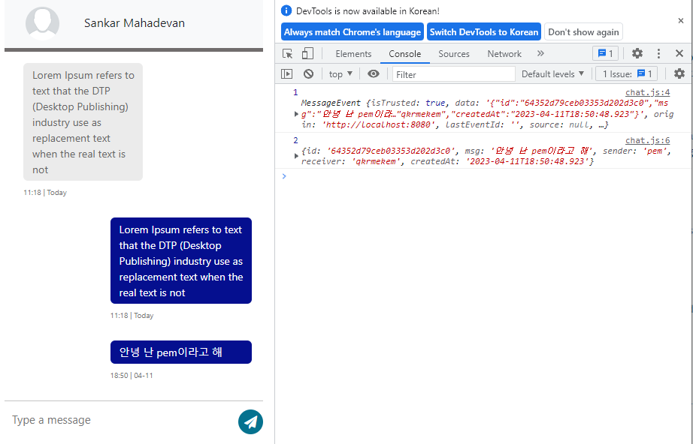Click Sankar Mahadevan's profile avatar
693x444 pixels.
pyautogui.click(x=42, y=24)
